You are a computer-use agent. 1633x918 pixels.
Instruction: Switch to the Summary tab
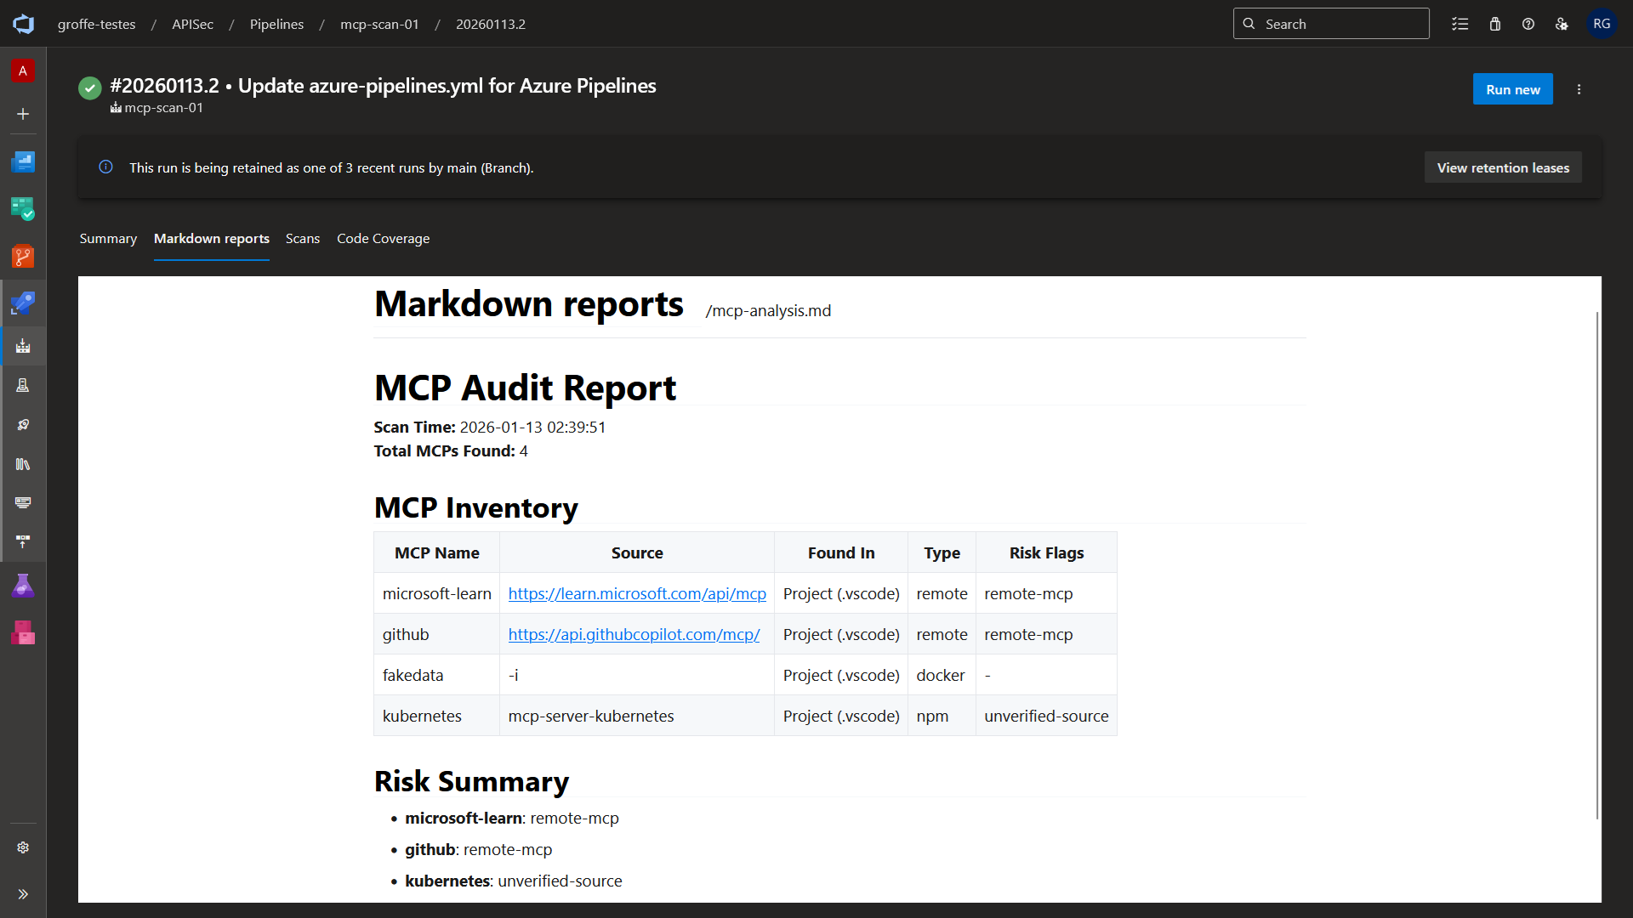coord(108,239)
